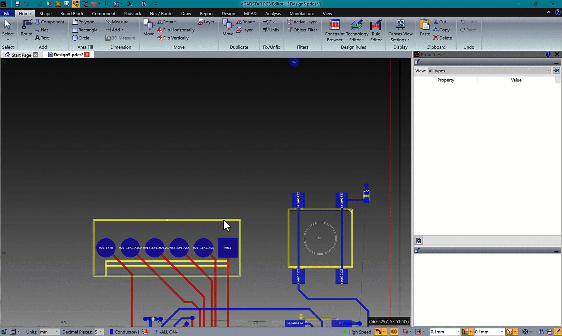
Task: Select the Polygon area fill tool
Action: (83, 22)
